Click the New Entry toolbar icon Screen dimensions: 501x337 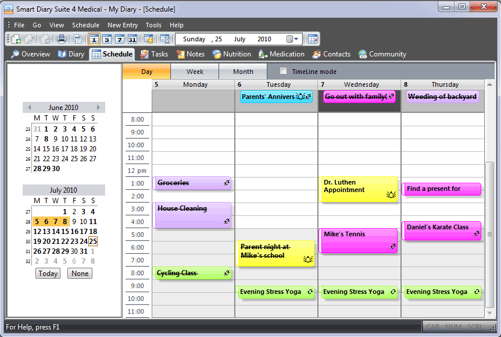pyautogui.click(x=16, y=39)
